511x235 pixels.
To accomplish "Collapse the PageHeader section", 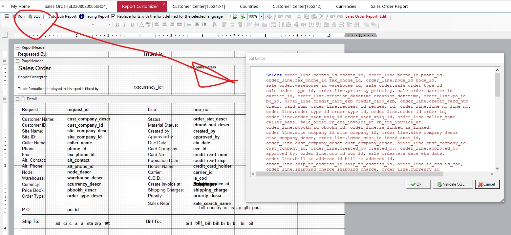I will 18,61.
